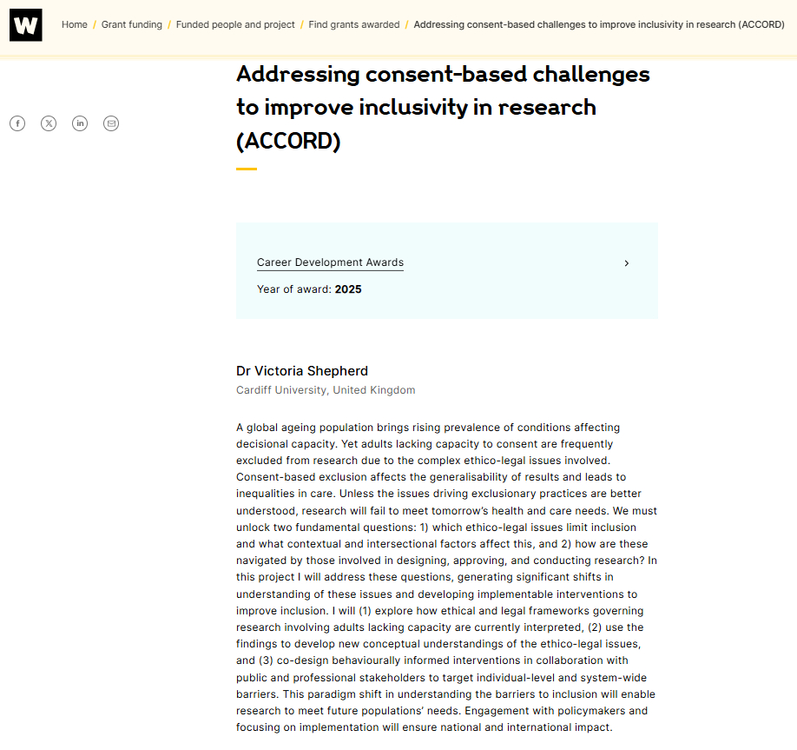Click the current ACCORD page breadcrumb text

pyautogui.click(x=599, y=24)
